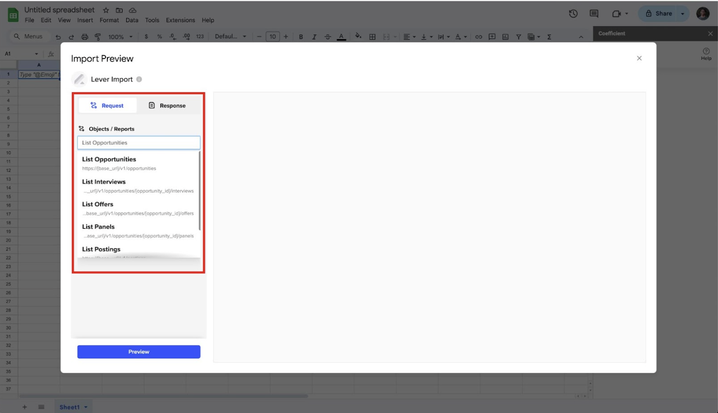The image size is (718, 413).
Task: Choose List Postings endpoint
Action: click(x=138, y=251)
